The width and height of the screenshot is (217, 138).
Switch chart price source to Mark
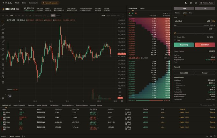click(53, 16)
